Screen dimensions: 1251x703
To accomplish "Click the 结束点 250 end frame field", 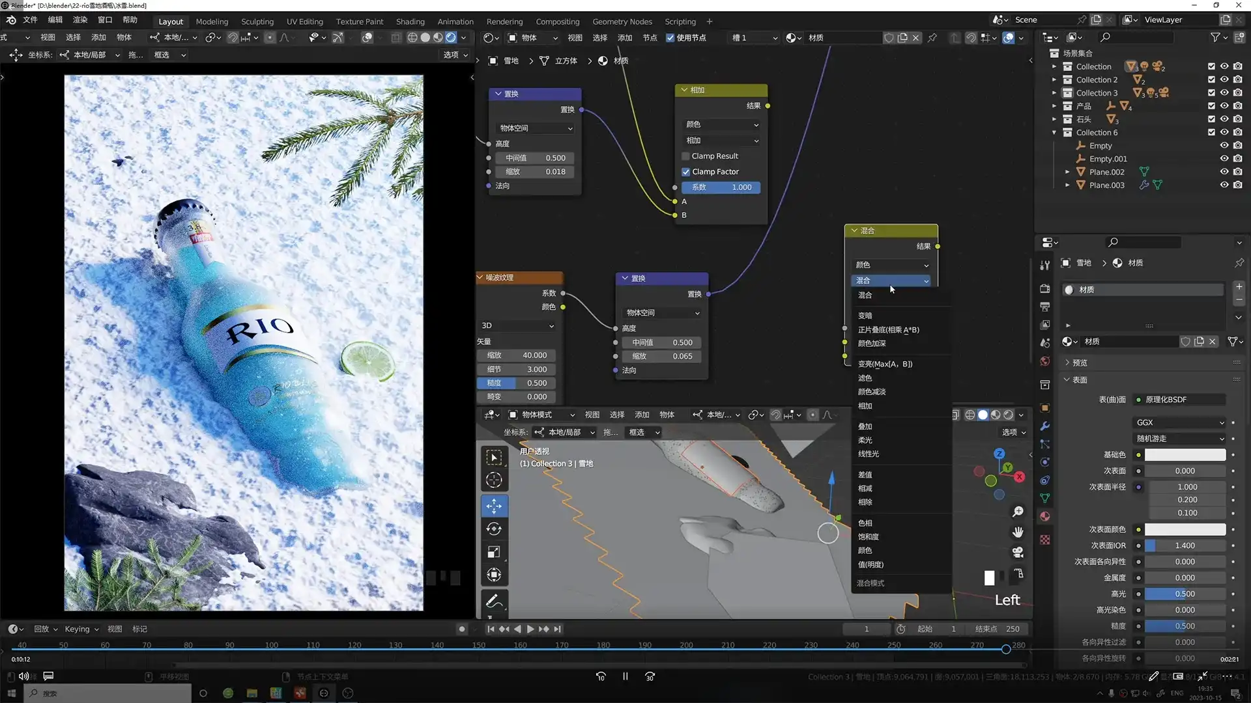I will click(x=998, y=629).
